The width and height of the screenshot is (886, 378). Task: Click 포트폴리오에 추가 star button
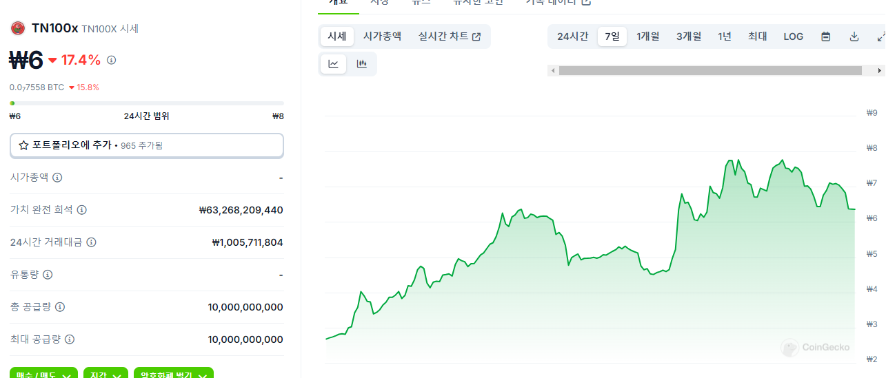click(146, 145)
